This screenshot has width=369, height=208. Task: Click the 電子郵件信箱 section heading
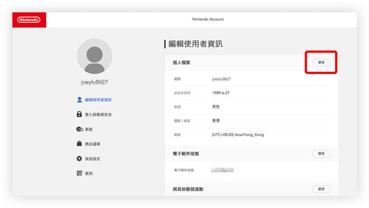pos(186,154)
